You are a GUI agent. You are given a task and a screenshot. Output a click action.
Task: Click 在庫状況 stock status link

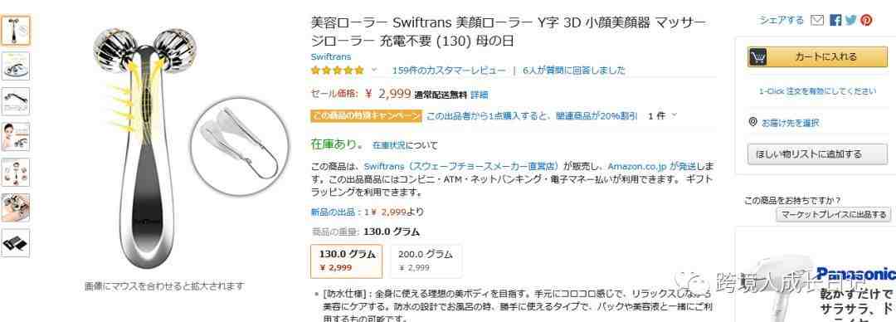coord(388,145)
